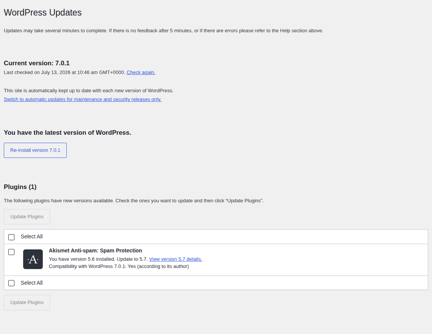This screenshot has width=432, height=334.
Task: Click 'Updates may take several minutes' notice text
Action: click(x=163, y=31)
